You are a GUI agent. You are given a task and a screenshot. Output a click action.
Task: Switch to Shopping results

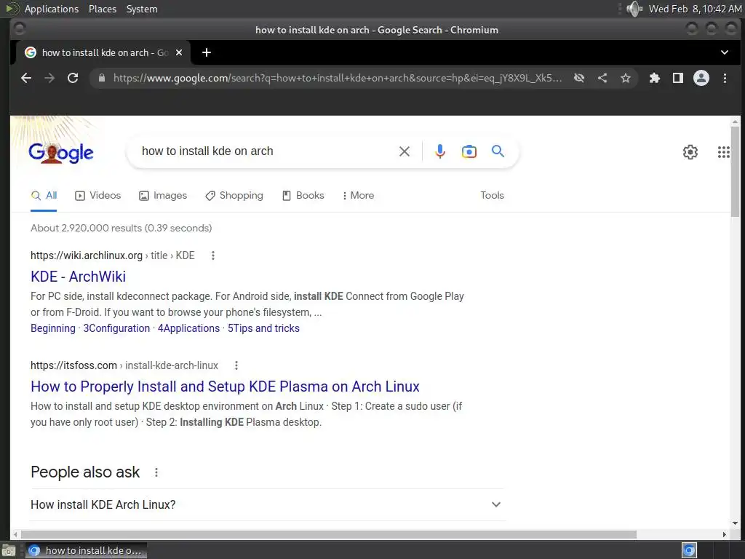(x=234, y=195)
